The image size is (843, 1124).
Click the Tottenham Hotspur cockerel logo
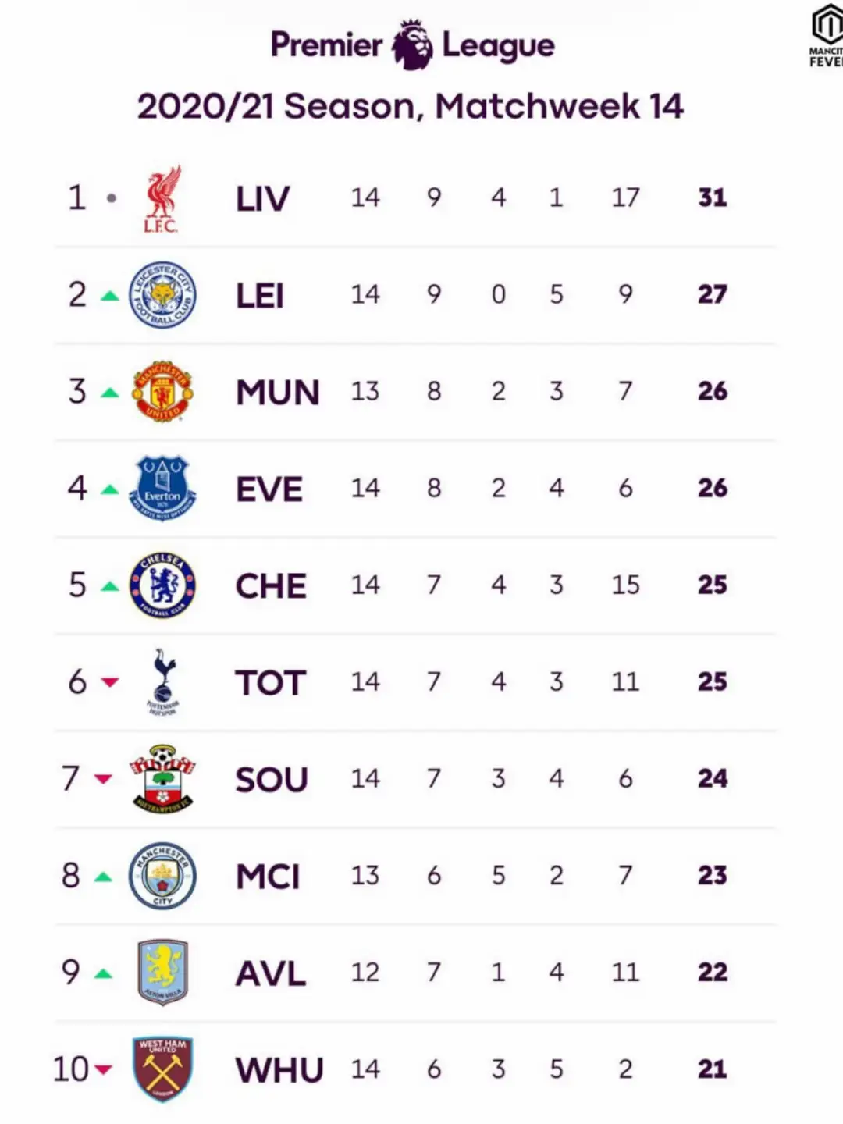coord(163,681)
